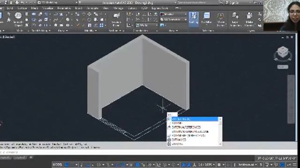
Task: Open the workspace dropdown showing 3D Modeling
Action: 58,2
